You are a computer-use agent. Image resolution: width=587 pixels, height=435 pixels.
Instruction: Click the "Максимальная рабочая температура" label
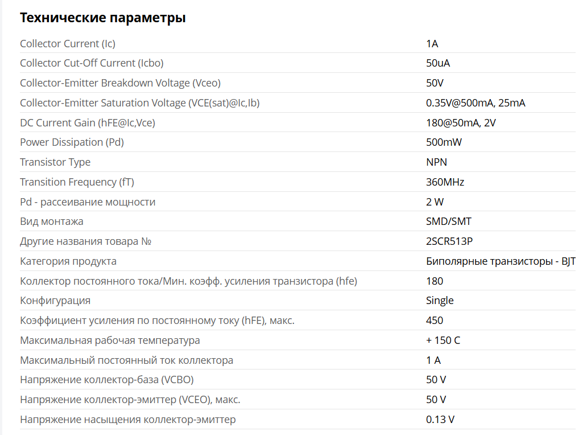[x=110, y=340]
